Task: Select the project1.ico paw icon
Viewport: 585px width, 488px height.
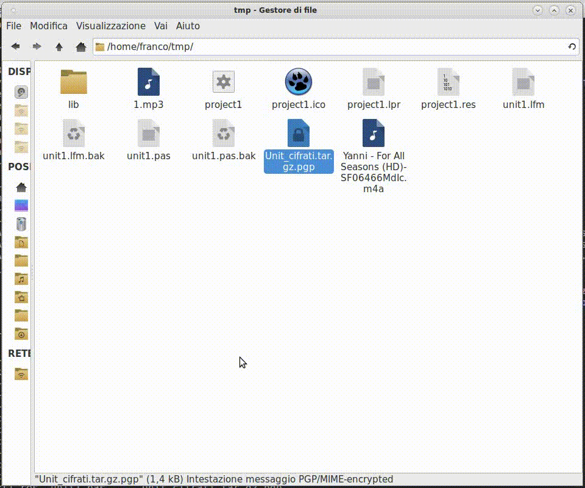Action: coord(299,82)
